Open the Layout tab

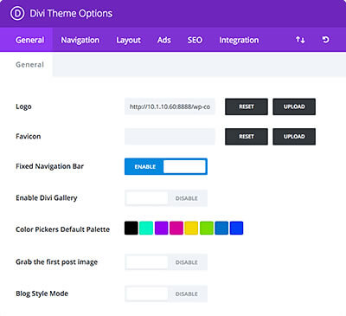128,40
